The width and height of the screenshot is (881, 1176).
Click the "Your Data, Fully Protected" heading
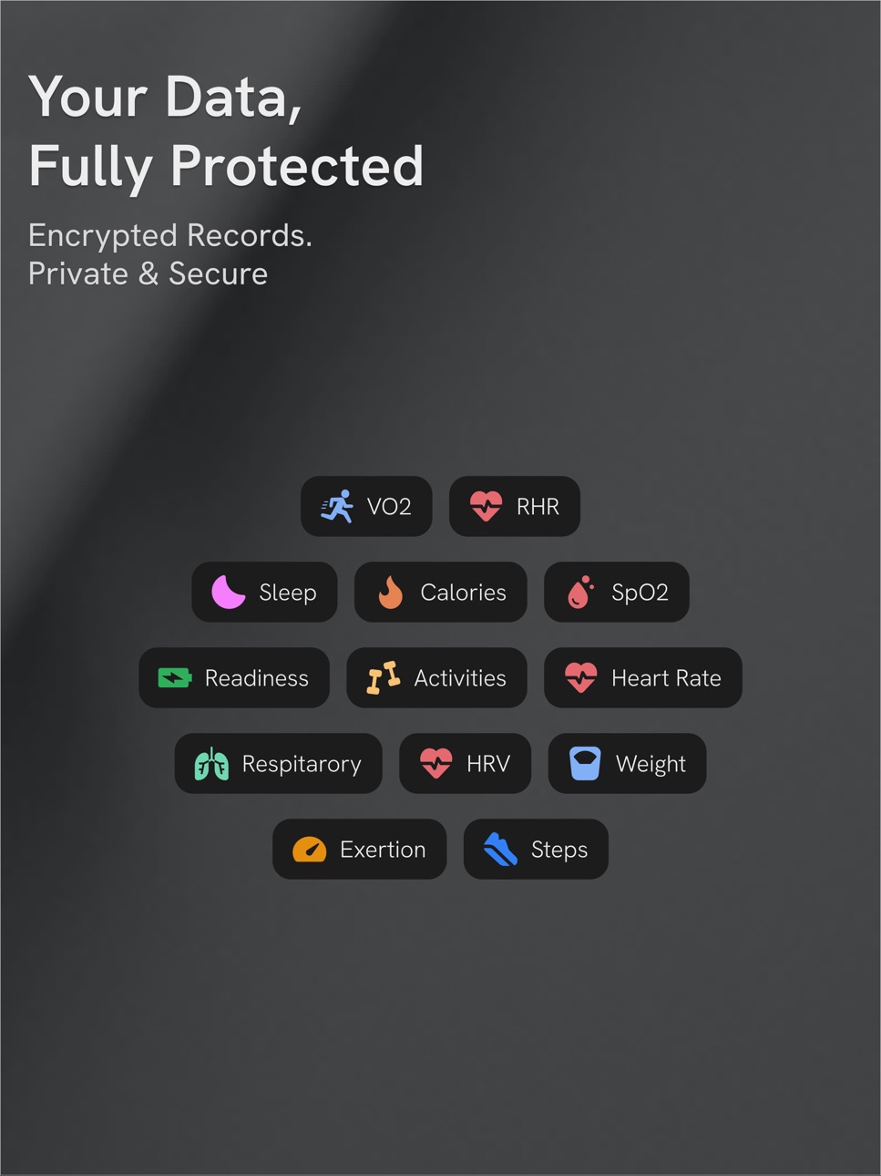(226, 131)
